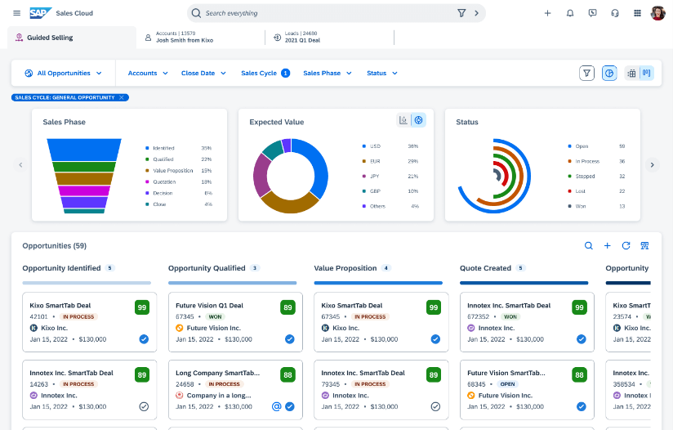Open notifications bell
Viewport: 673px width, 430px height.
570,13
